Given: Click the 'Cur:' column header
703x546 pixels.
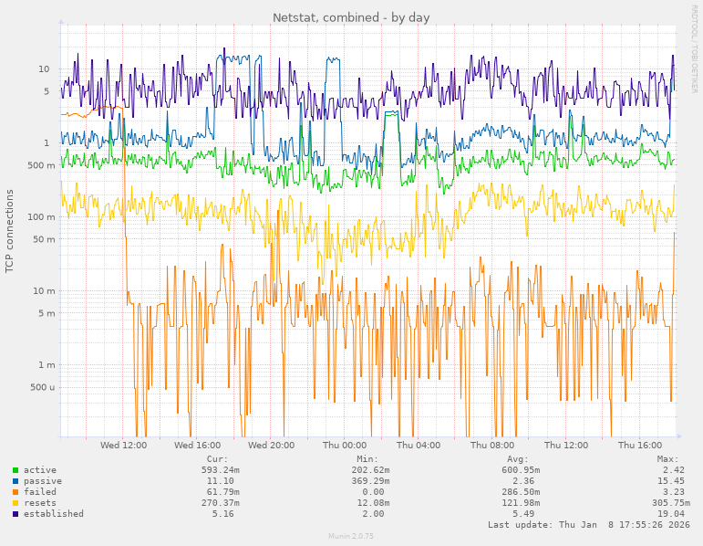Looking at the screenshot, I should [x=217, y=459].
